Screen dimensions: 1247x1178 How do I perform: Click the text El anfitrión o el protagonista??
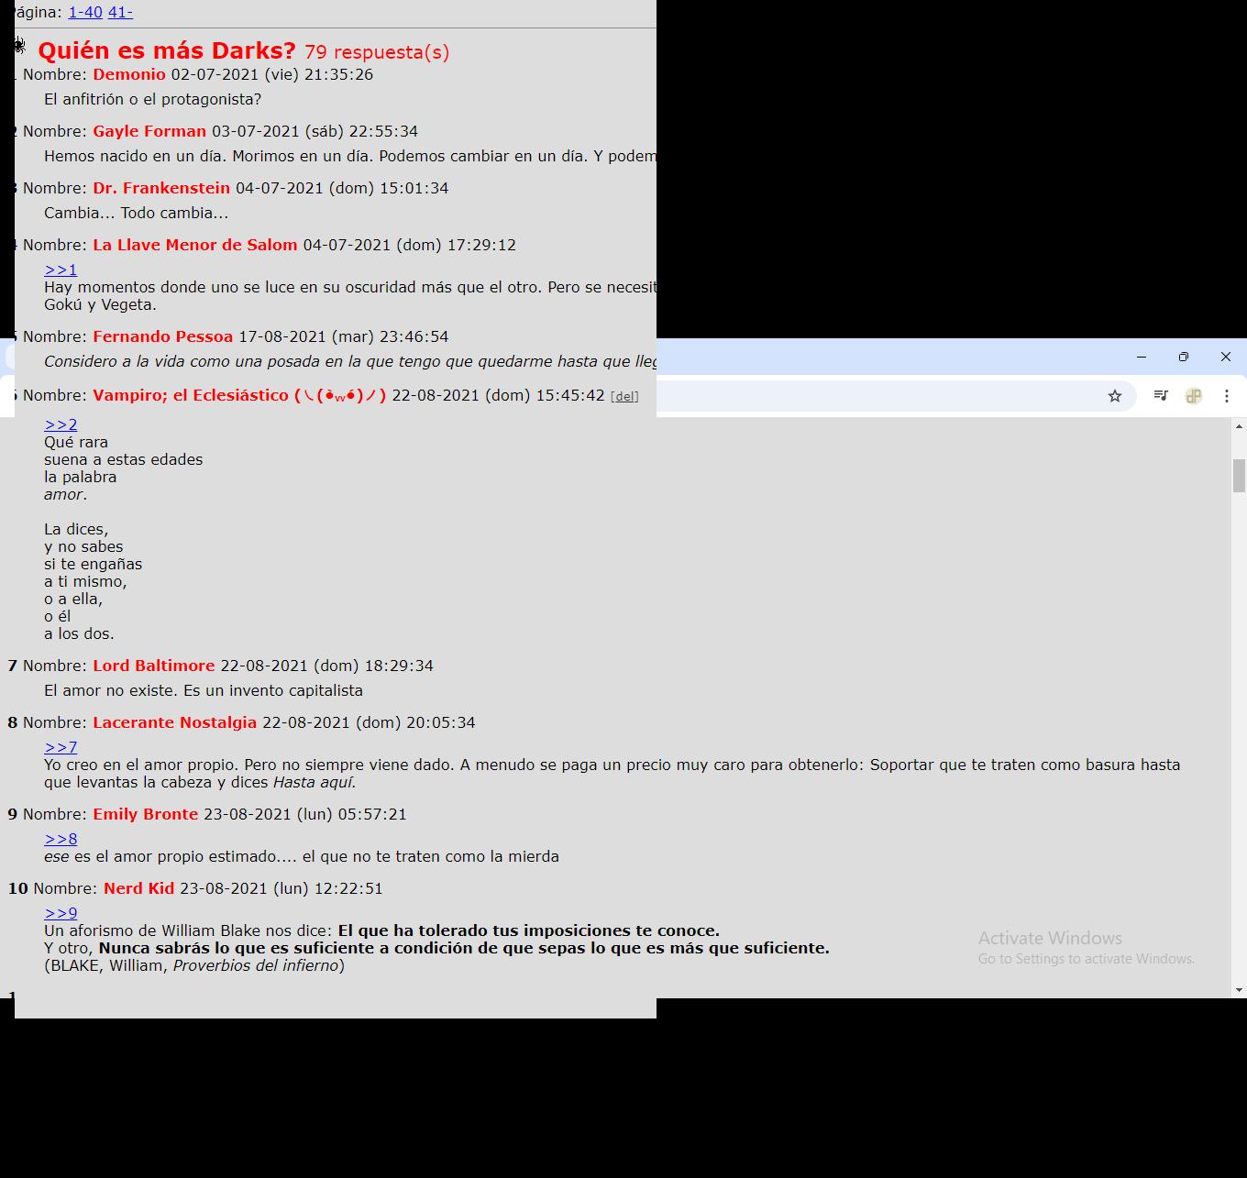(152, 99)
